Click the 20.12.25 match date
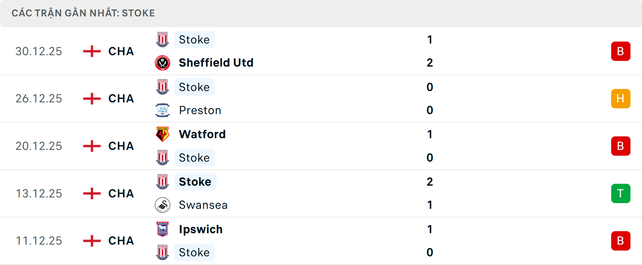Viewport: 642px width, 265px height. [39, 146]
